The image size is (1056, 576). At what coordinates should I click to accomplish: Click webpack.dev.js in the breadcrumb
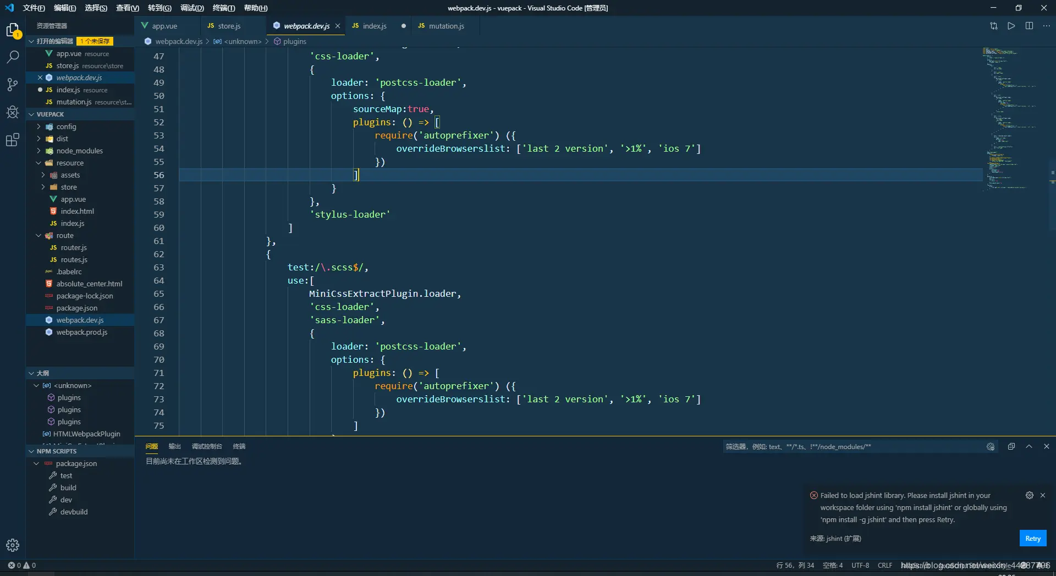179,41
